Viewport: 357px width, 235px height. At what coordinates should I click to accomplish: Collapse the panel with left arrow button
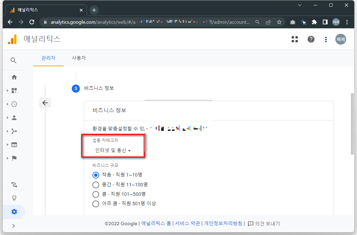tap(45, 102)
